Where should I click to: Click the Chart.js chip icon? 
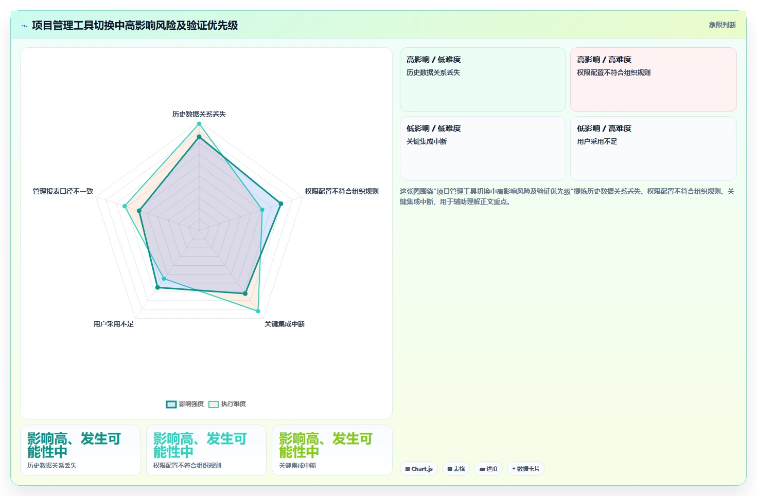(408, 469)
